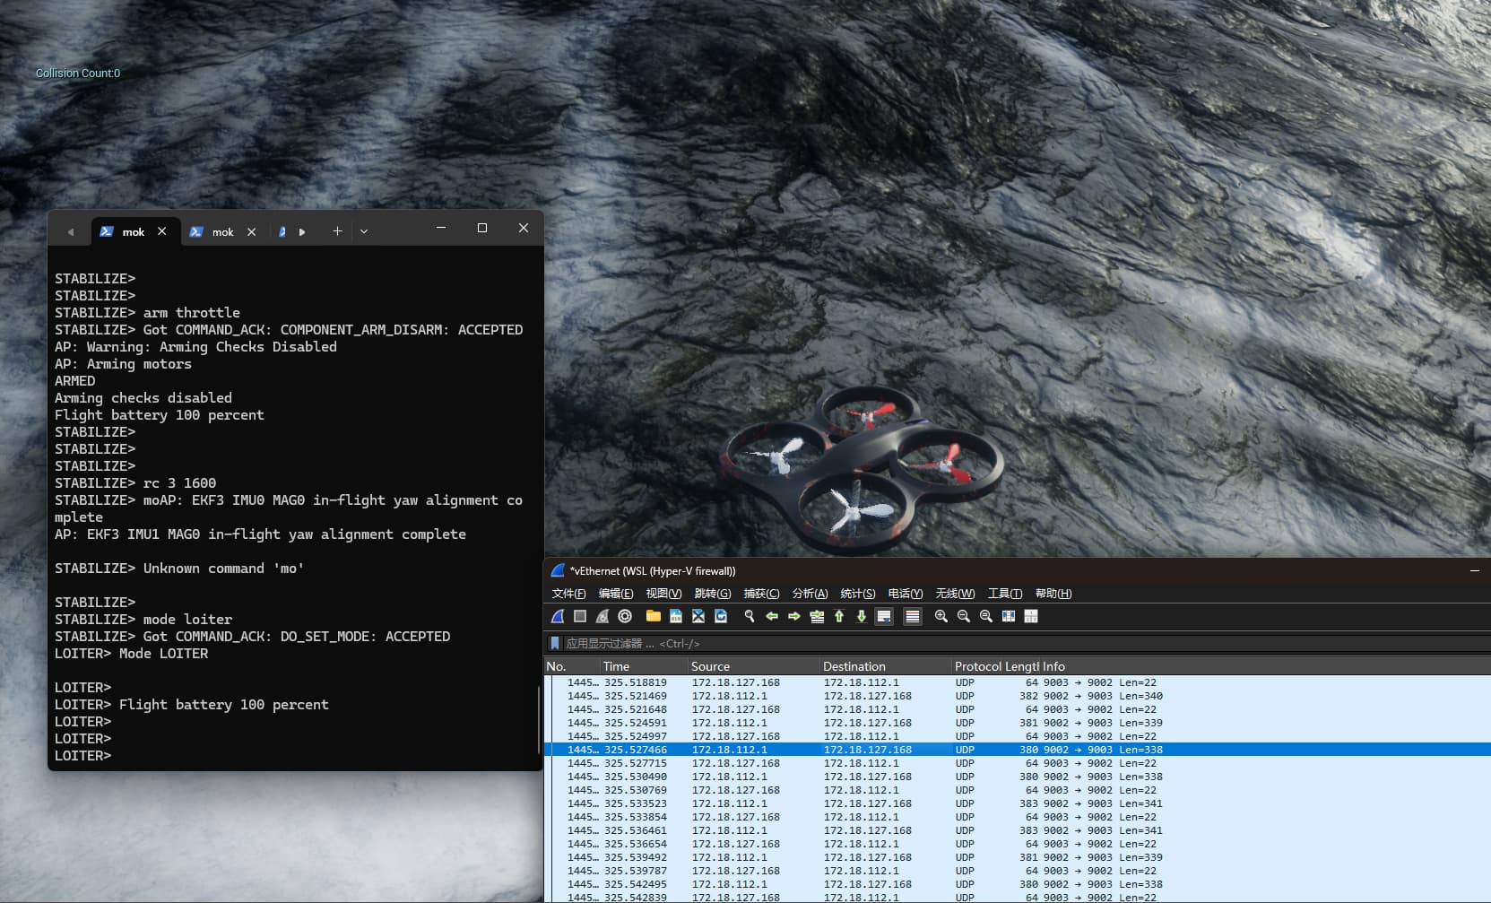The height and width of the screenshot is (903, 1491).
Task: Restart the current capture
Action: pos(602,616)
